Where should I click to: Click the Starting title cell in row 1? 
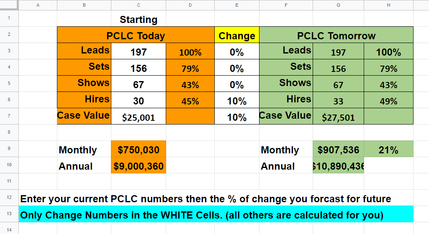point(139,20)
